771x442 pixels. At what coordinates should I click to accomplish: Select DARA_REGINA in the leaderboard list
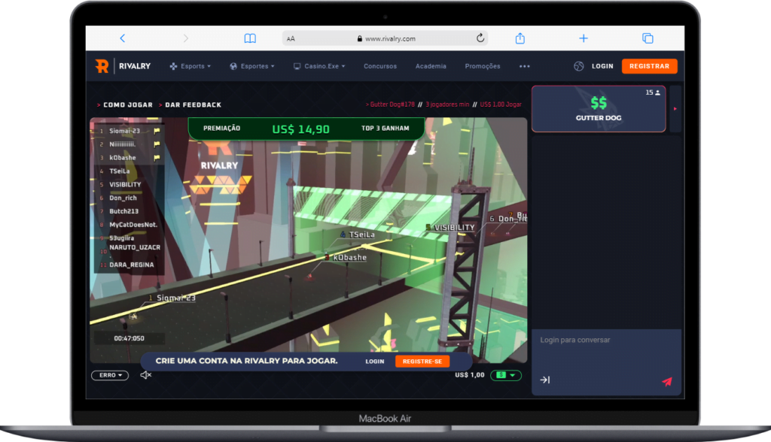[x=131, y=265]
